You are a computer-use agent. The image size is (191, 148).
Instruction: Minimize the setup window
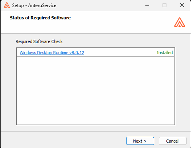147,5
